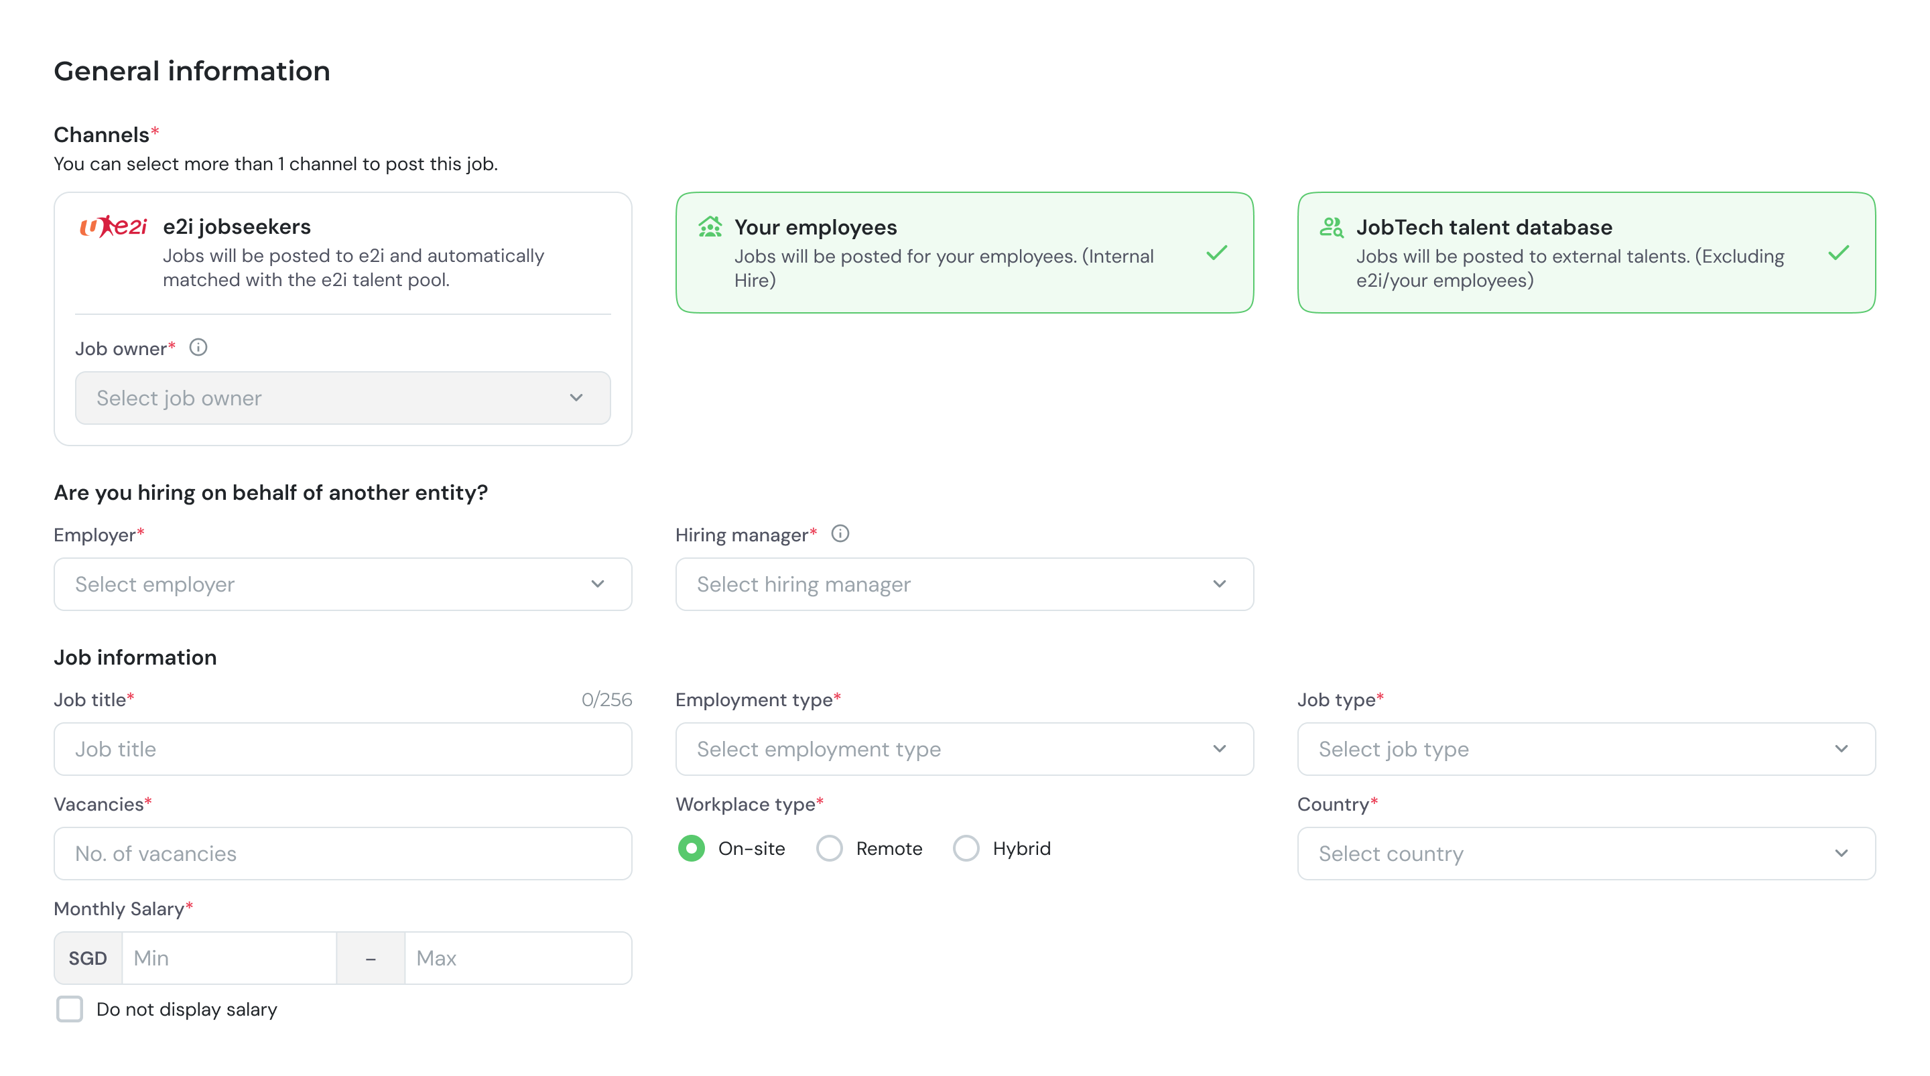Click the e2i logo icon
The width and height of the screenshot is (1930, 1076).
pos(113,226)
